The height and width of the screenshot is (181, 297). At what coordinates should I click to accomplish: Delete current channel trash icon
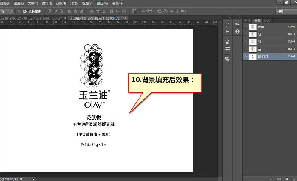294,179
